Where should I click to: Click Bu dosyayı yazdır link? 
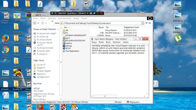(x=43, y=51)
